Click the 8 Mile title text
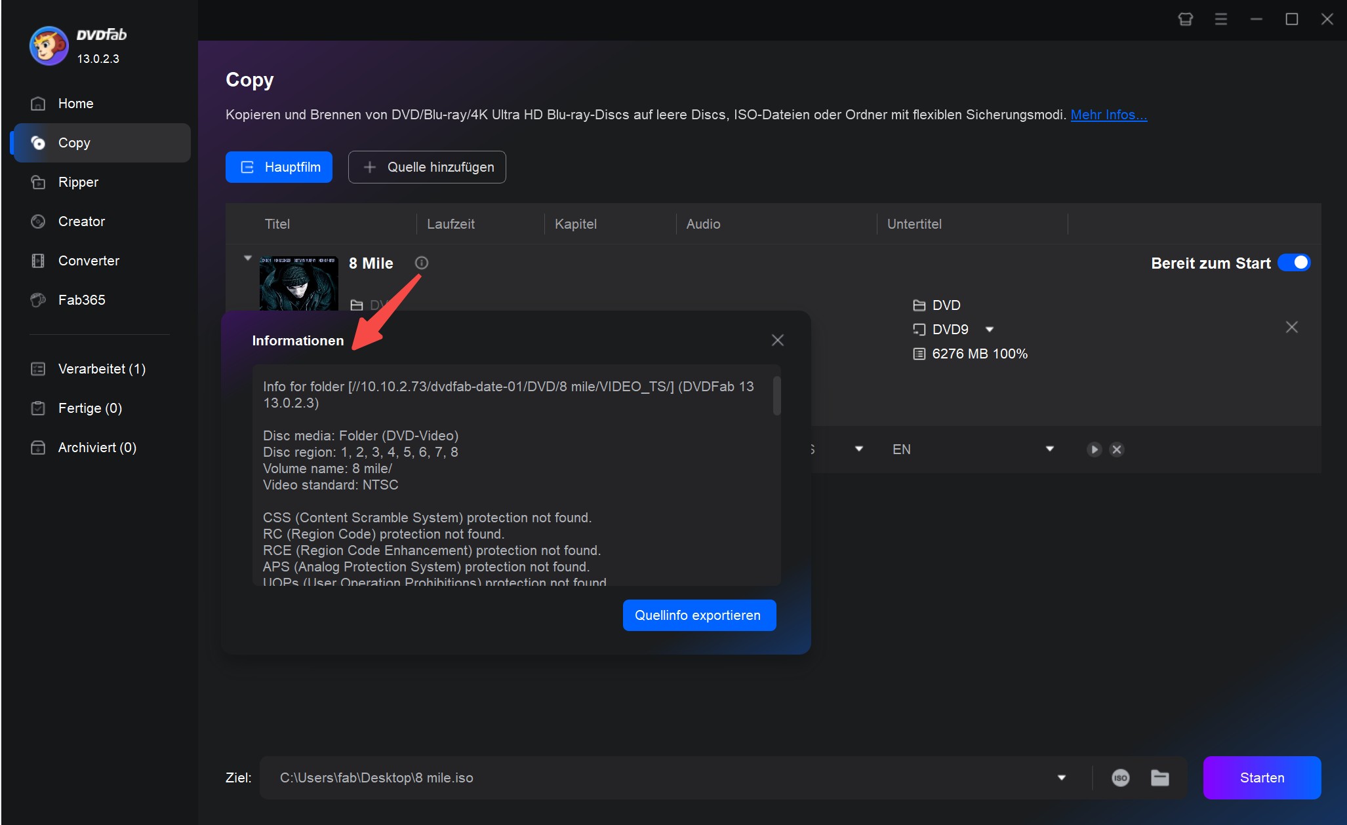 point(371,263)
